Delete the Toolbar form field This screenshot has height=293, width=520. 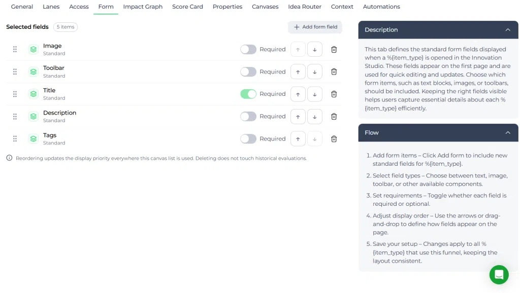(x=334, y=72)
